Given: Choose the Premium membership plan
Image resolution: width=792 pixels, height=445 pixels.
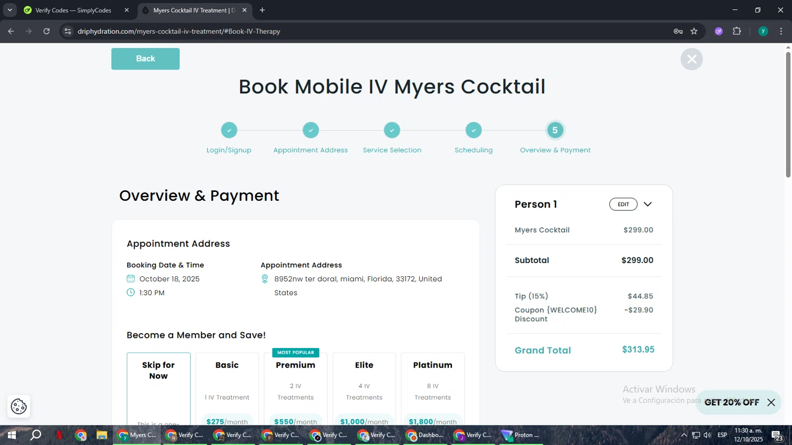Looking at the screenshot, I should (x=296, y=389).
